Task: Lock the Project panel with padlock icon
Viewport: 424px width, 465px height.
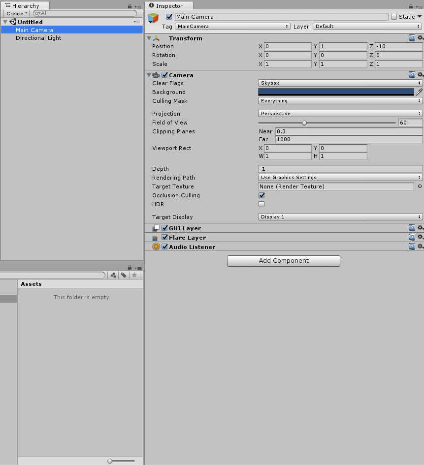Action: [130, 268]
